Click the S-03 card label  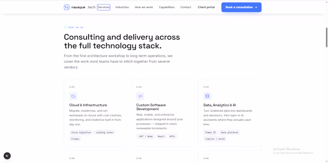click(x=206, y=87)
